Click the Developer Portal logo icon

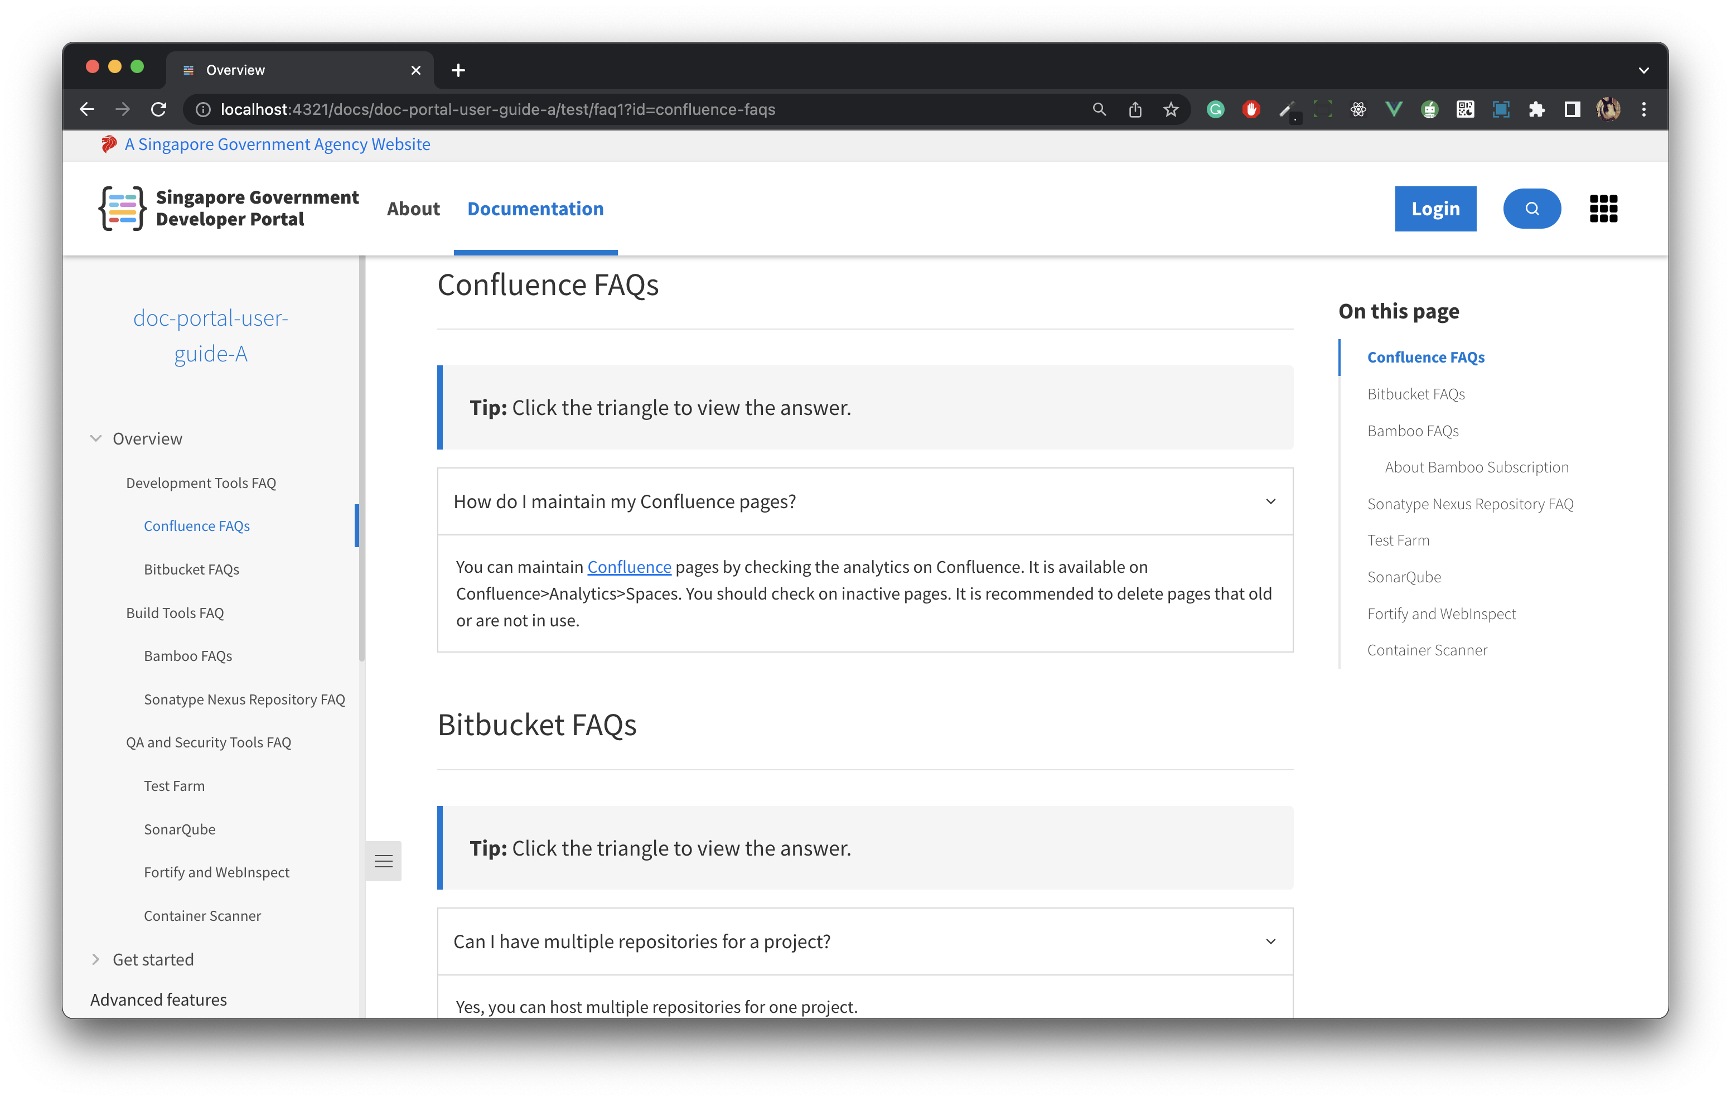122,209
